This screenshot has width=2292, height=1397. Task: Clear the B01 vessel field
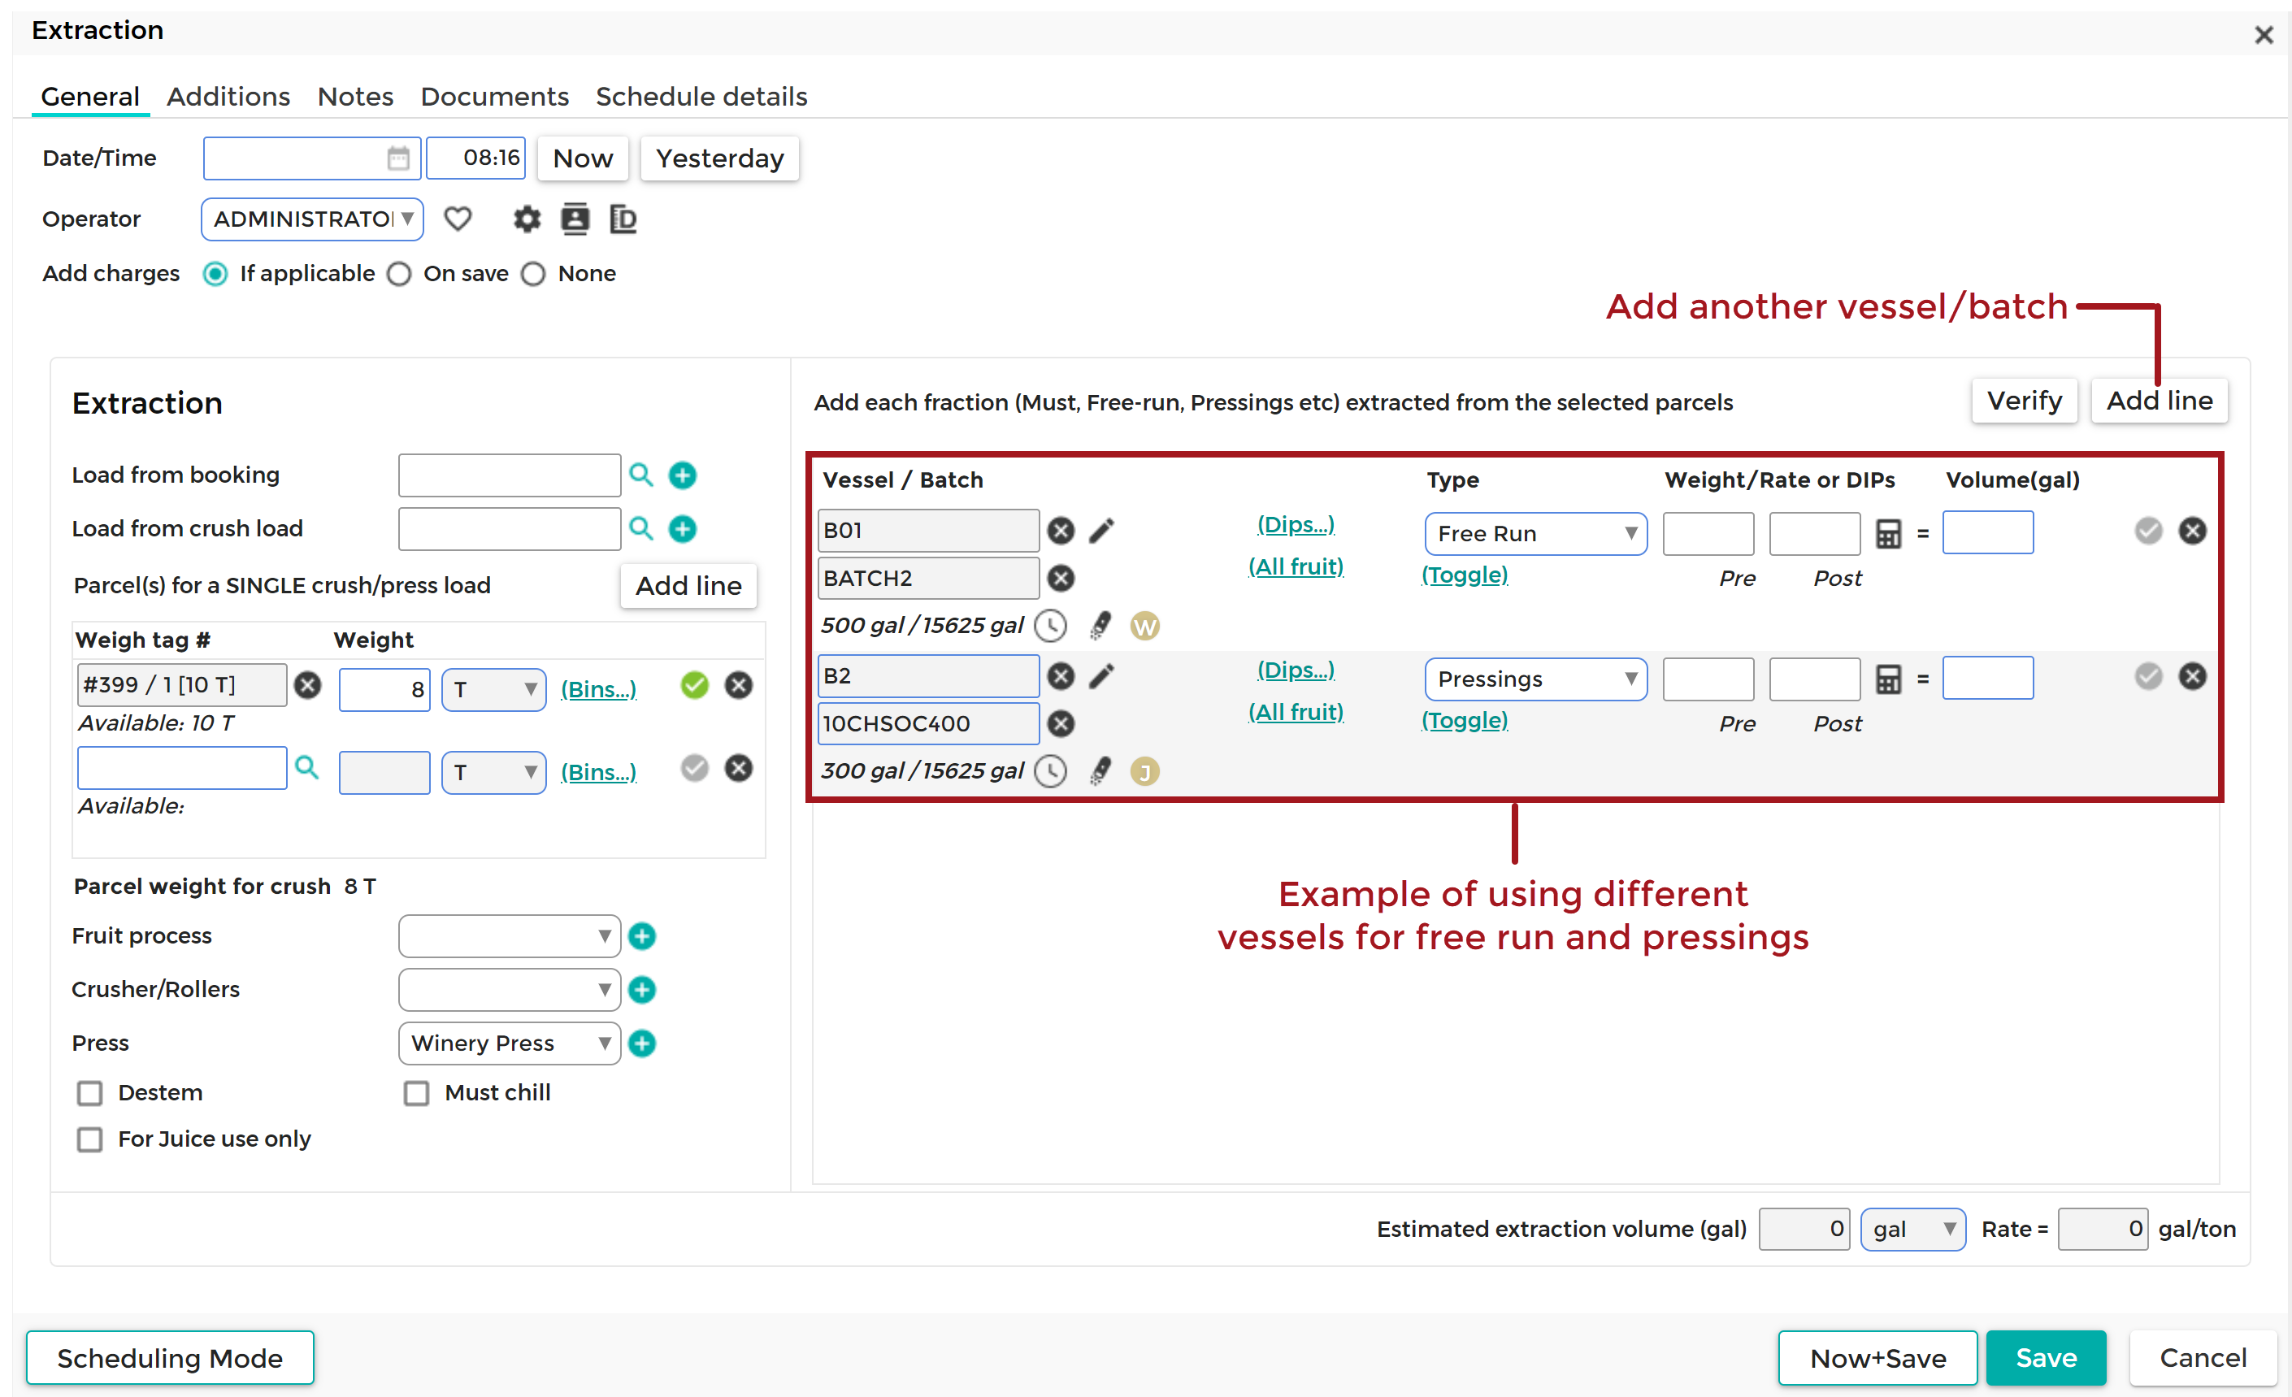click(x=1061, y=531)
